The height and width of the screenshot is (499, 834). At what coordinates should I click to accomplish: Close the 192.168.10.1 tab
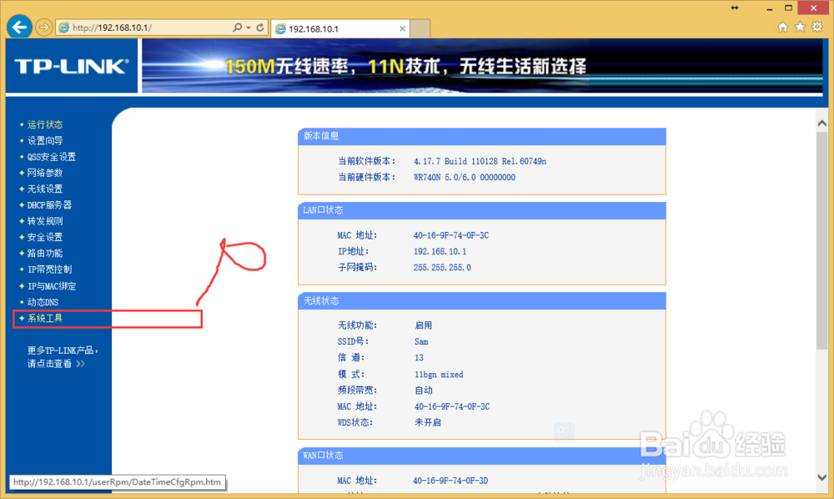[x=403, y=28]
